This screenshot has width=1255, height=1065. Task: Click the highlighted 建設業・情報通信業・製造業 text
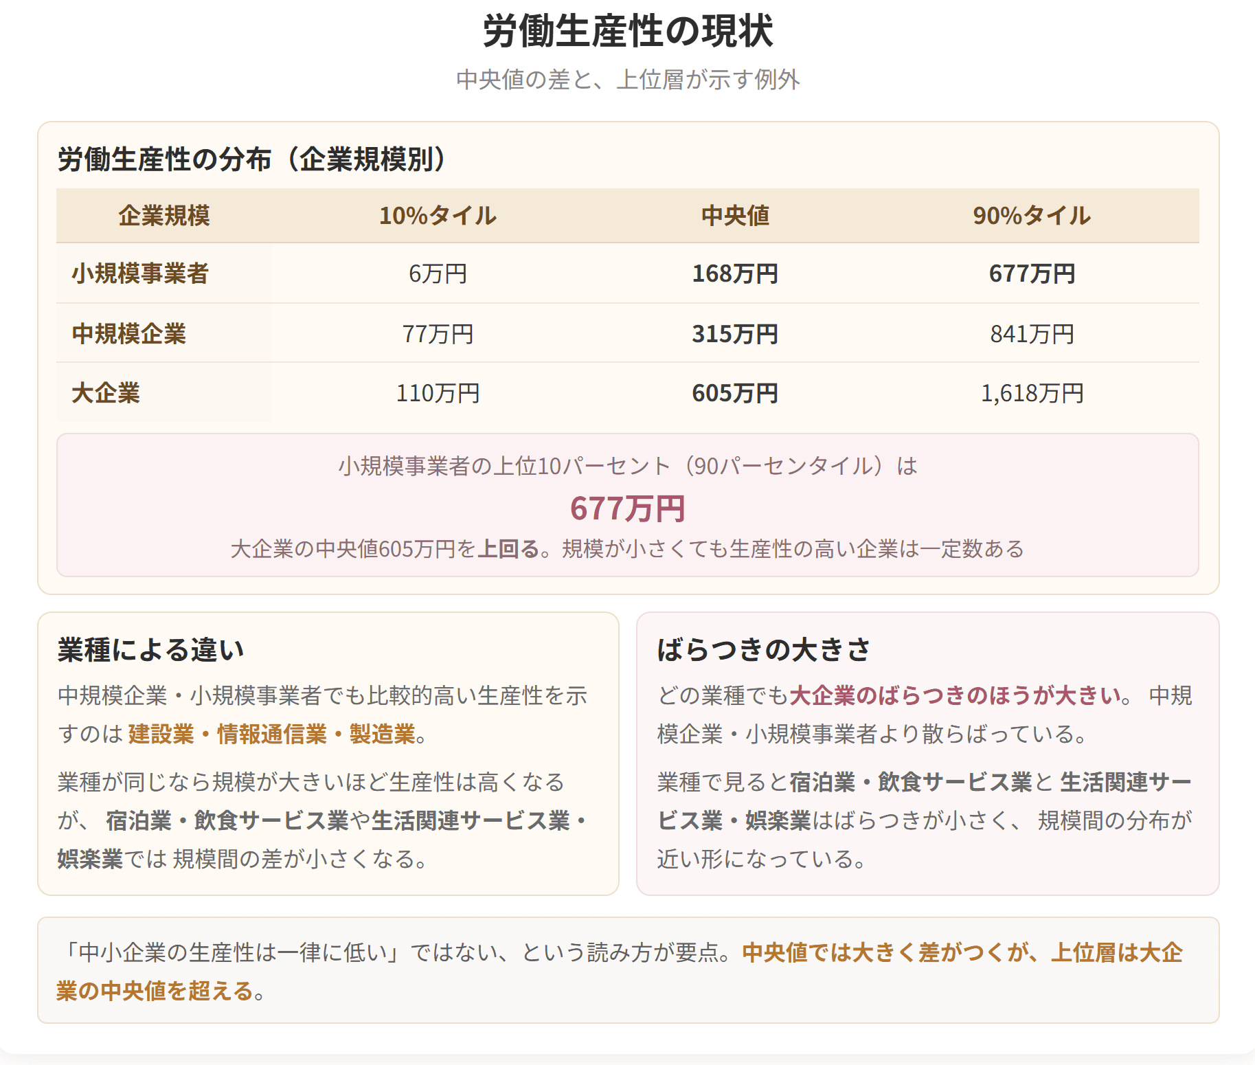(x=272, y=735)
